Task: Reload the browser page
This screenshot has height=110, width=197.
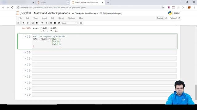Action: pos(12,7)
